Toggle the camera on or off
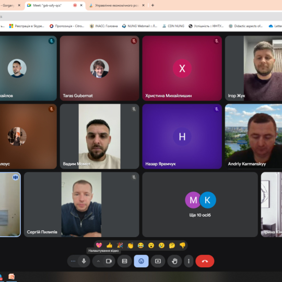This screenshot has height=282, width=282. (109, 261)
